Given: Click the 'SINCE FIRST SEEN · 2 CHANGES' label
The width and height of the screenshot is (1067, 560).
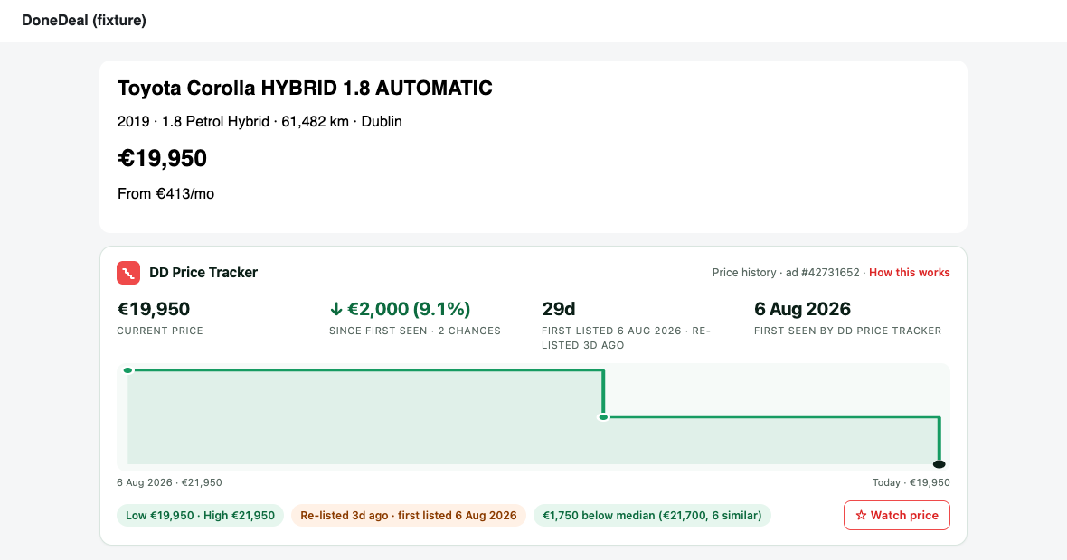Looking at the screenshot, I should pyautogui.click(x=415, y=331).
